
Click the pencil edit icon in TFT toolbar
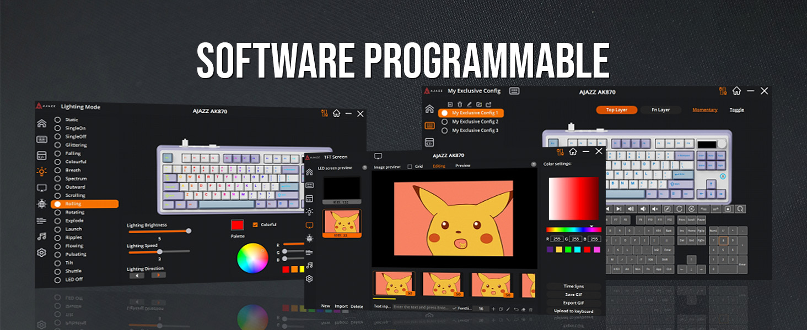coord(508,309)
